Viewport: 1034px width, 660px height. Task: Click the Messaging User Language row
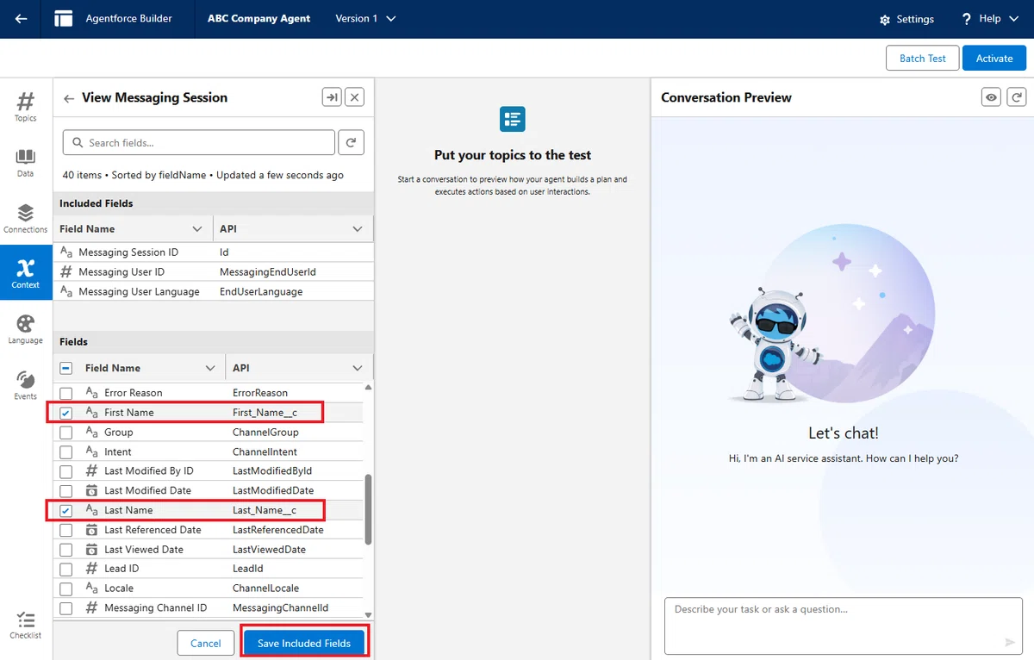pyautogui.click(x=214, y=291)
